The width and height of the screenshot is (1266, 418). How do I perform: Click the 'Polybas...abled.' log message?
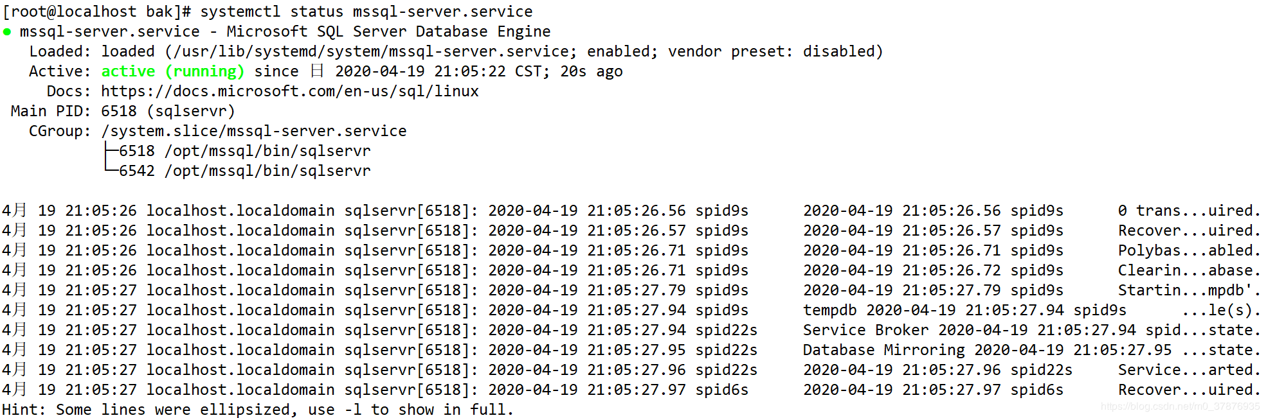pyautogui.click(x=1189, y=250)
